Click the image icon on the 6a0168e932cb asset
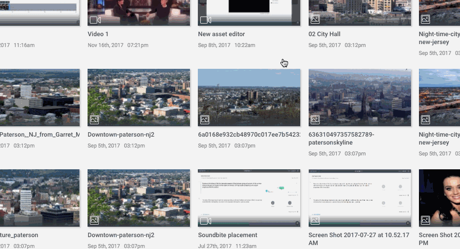Image resolution: width=460 pixels, height=249 pixels. tap(204, 120)
